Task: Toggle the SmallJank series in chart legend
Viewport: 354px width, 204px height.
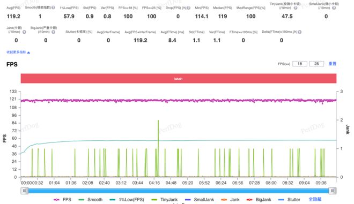Action: pos(200,200)
